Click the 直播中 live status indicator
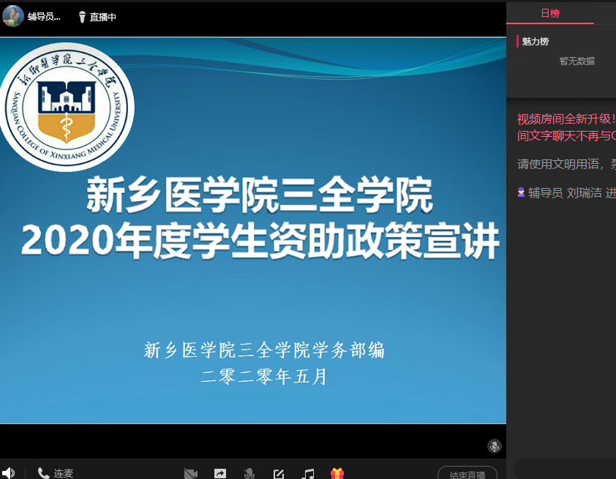This screenshot has width=616, height=479. point(97,17)
